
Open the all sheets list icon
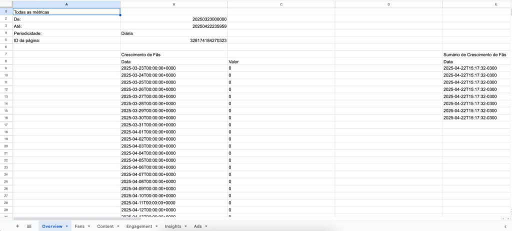[x=29, y=226]
